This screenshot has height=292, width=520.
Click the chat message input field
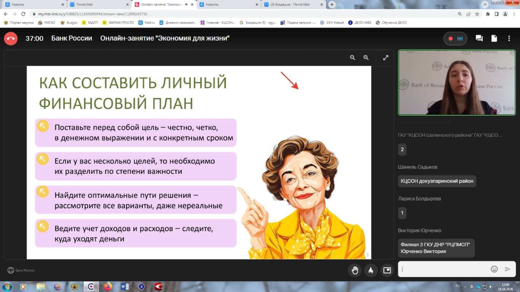(x=444, y=269)
